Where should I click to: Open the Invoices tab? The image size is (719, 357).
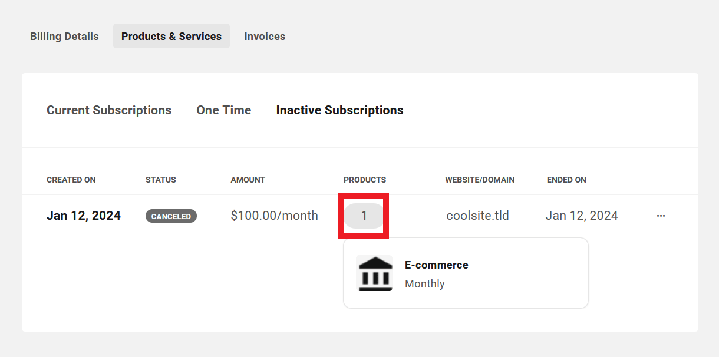[265, 36]
